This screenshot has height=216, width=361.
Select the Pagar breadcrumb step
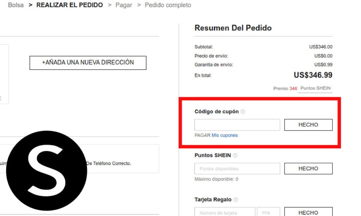124,5
